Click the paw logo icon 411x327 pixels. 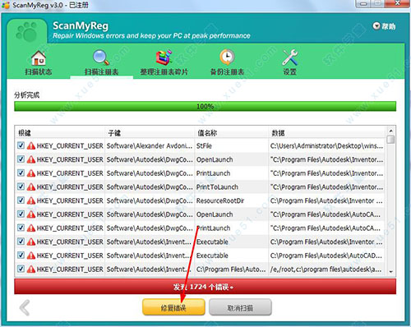pos(26,32)
